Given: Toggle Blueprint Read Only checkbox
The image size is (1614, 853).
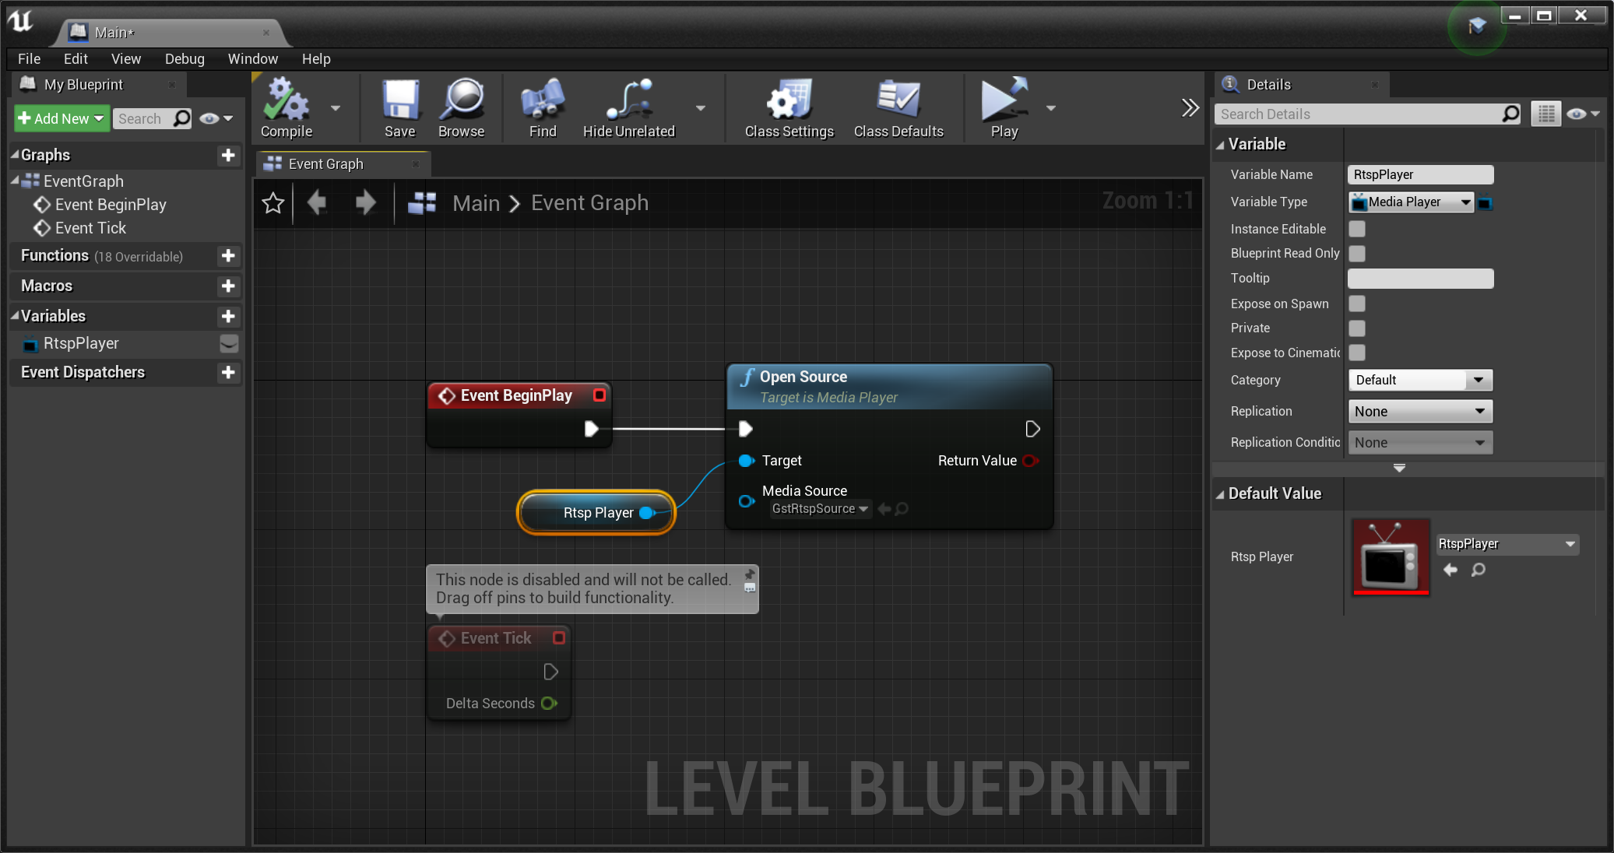Looking at the screenshot, I should [x=1357, y=254].
